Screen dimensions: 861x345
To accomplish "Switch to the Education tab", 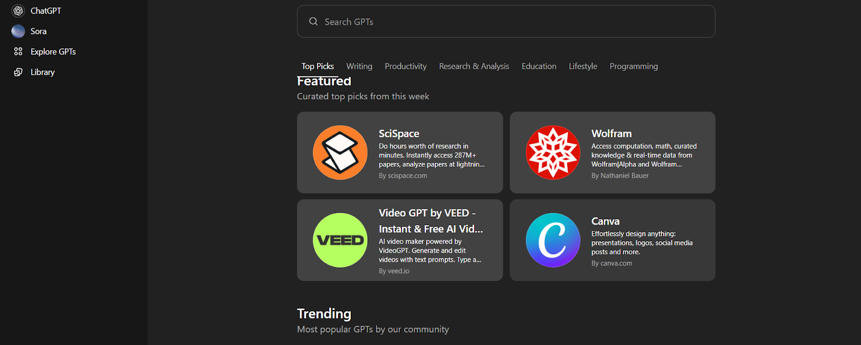I will tap(539, 66).
